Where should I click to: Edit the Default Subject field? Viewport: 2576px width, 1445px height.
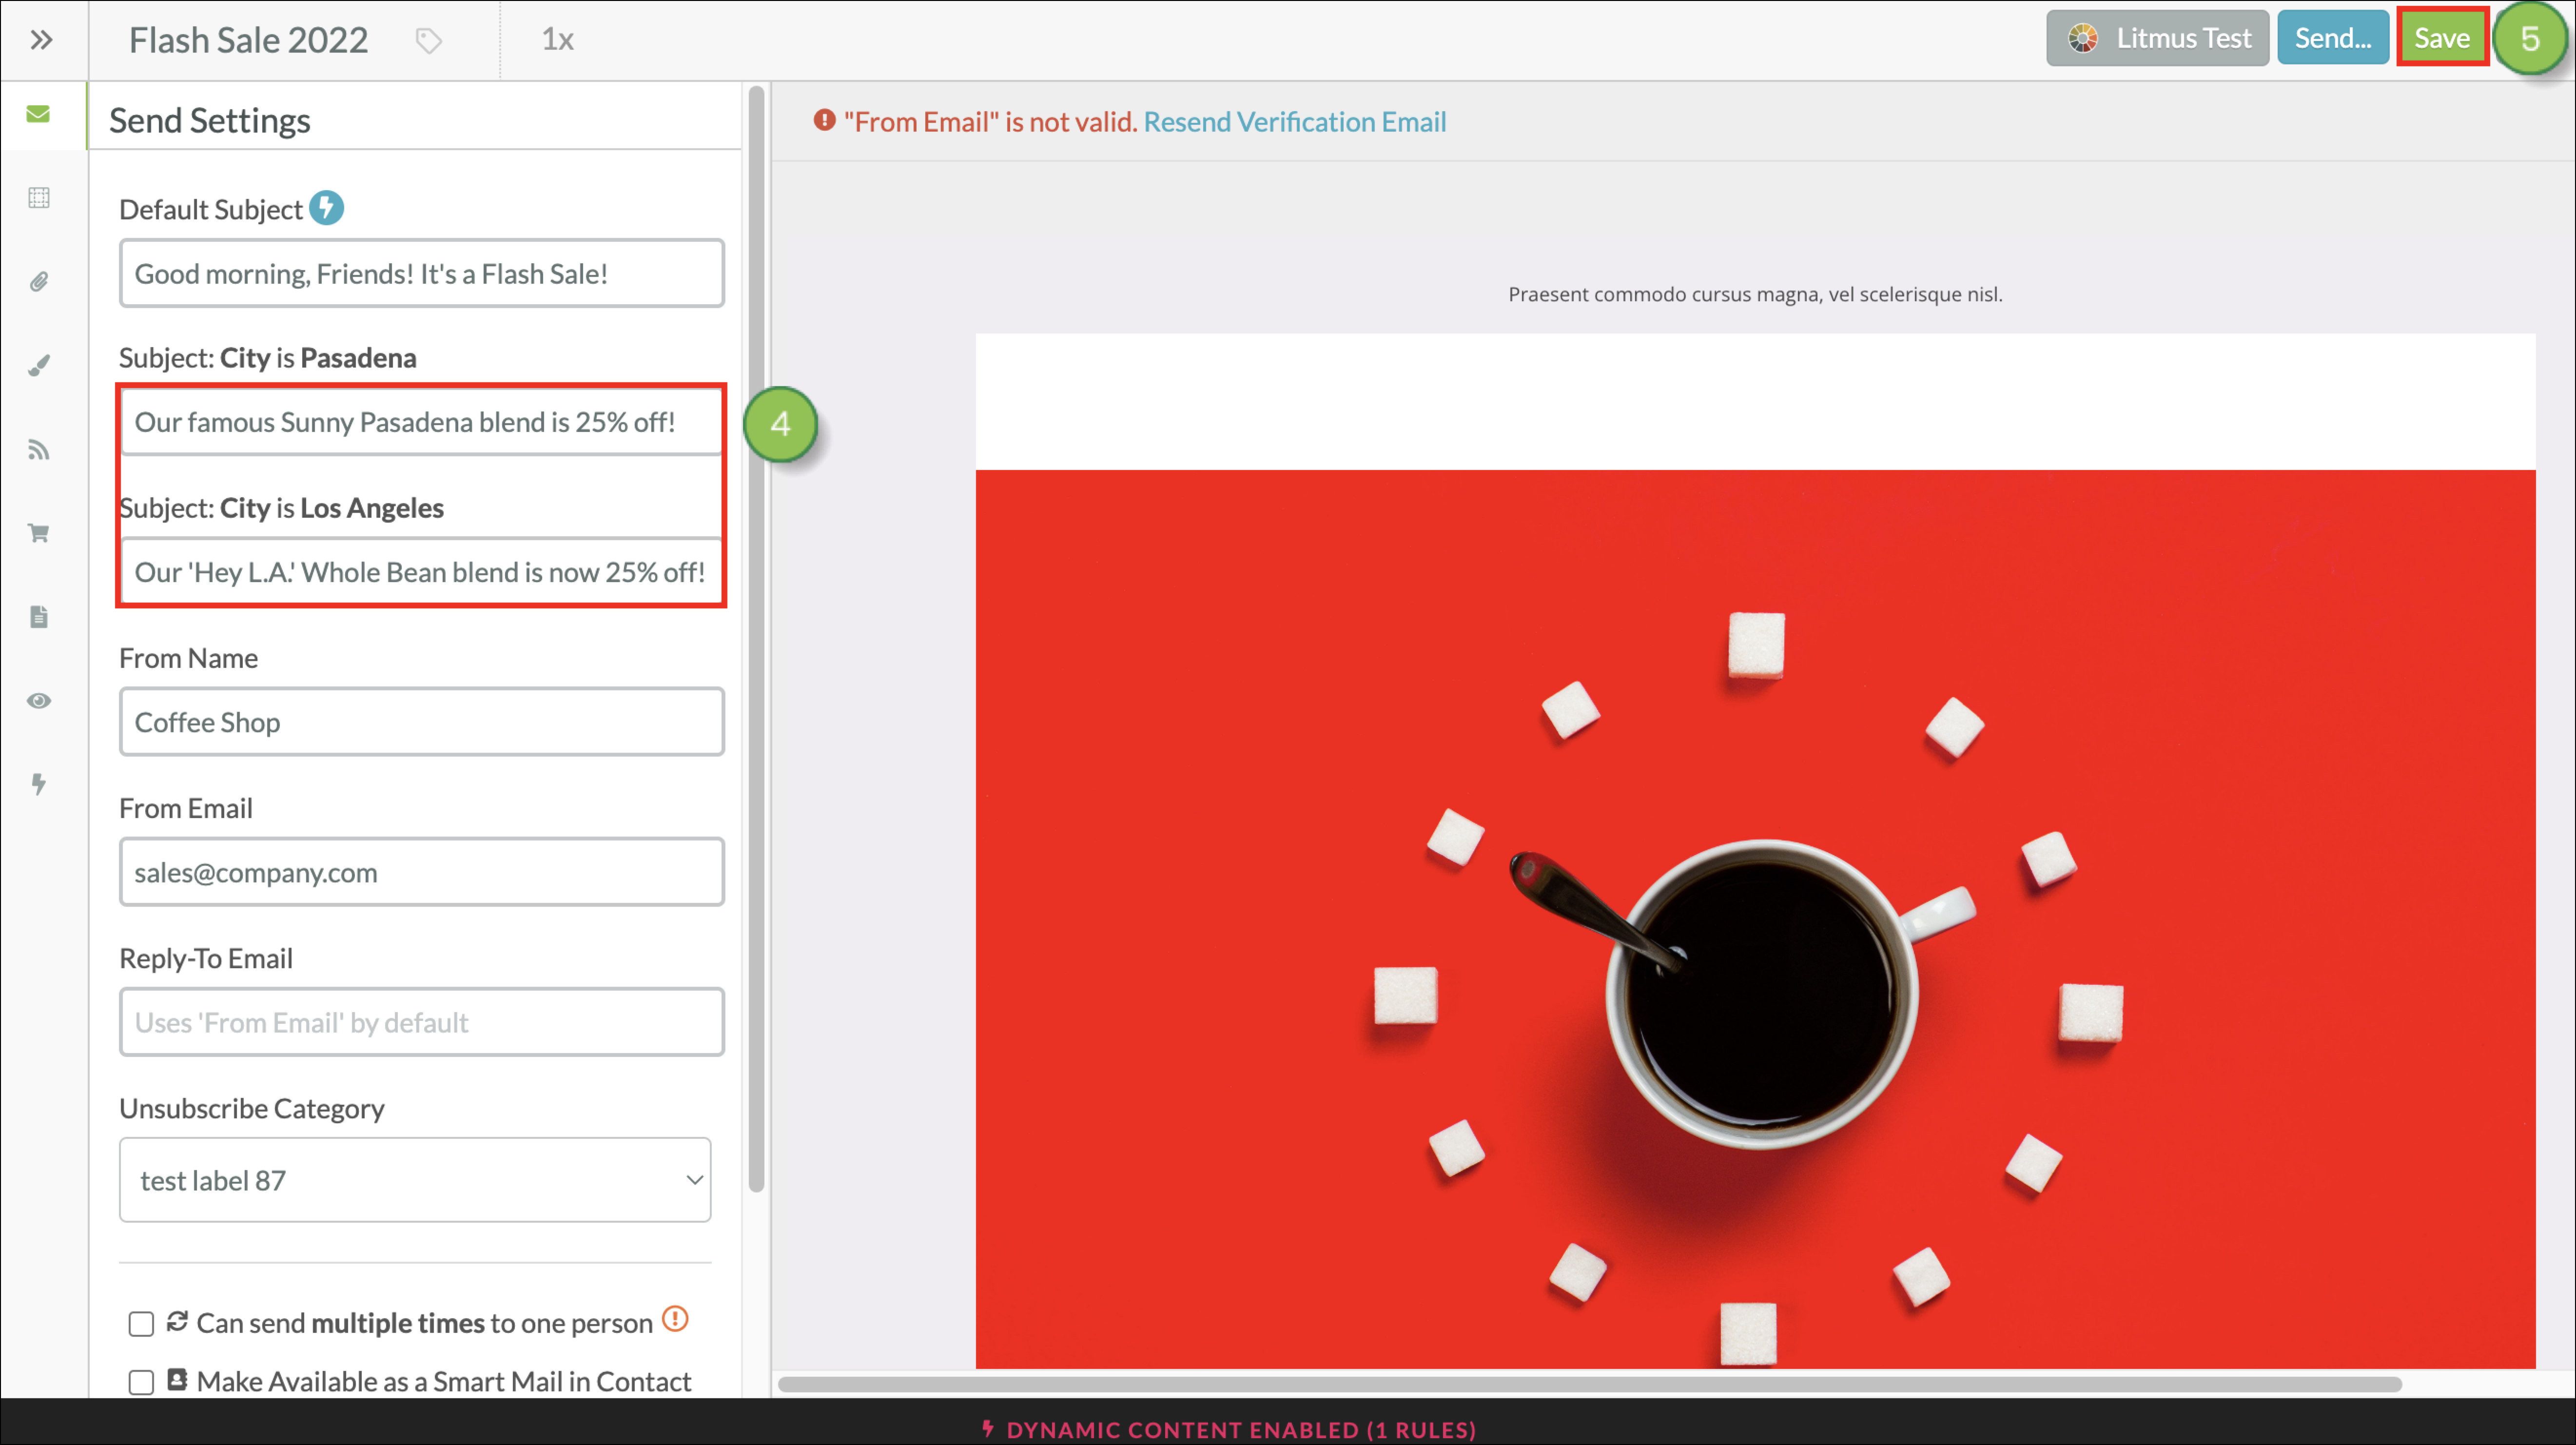tap(422, 273)
